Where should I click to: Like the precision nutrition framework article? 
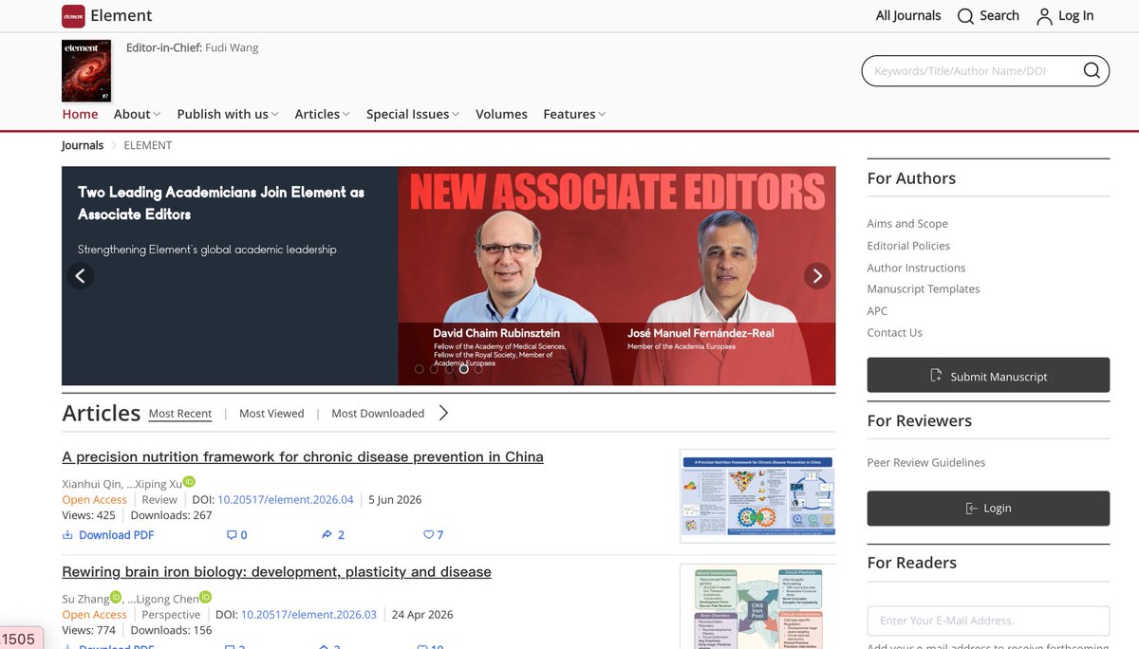point(433,535)
